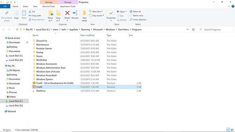Switch to the Shortcut Tools tab
The height and width of the screenshot is (132, 235).
pos(49,6)
